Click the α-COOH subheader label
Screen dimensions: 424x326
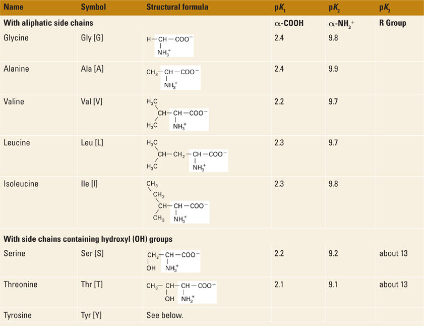[x=289, y=23]
